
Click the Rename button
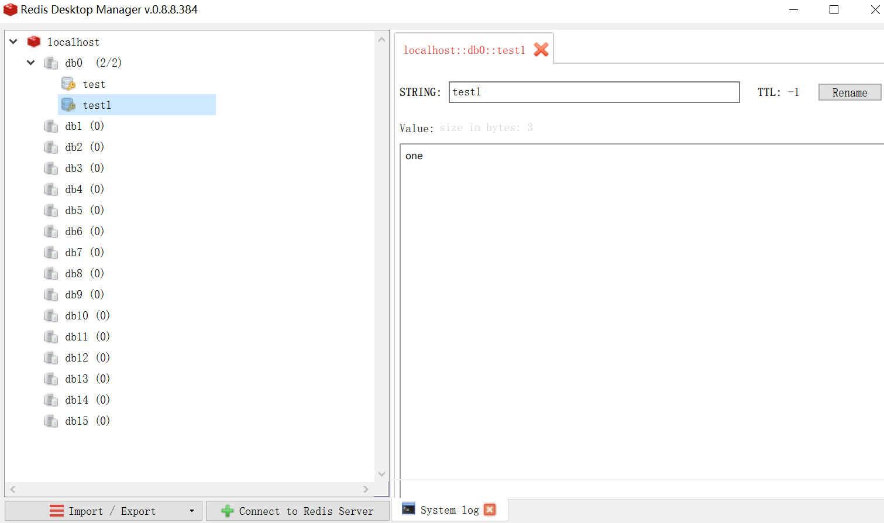point(849,92)
